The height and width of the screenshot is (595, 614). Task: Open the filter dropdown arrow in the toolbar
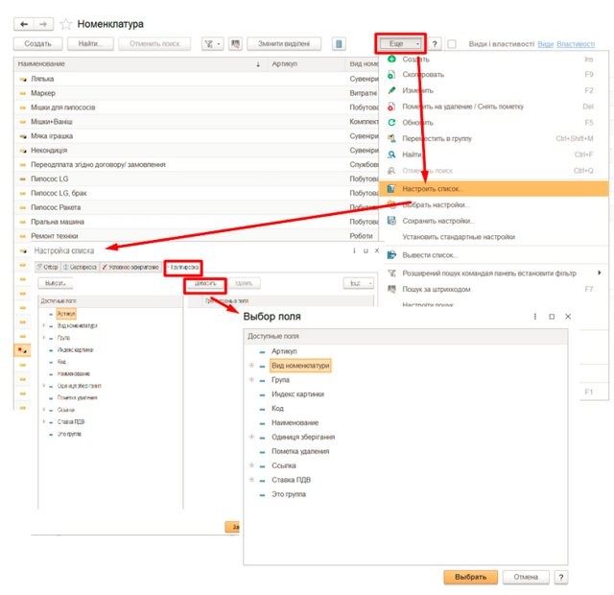[x=219, y=44]
